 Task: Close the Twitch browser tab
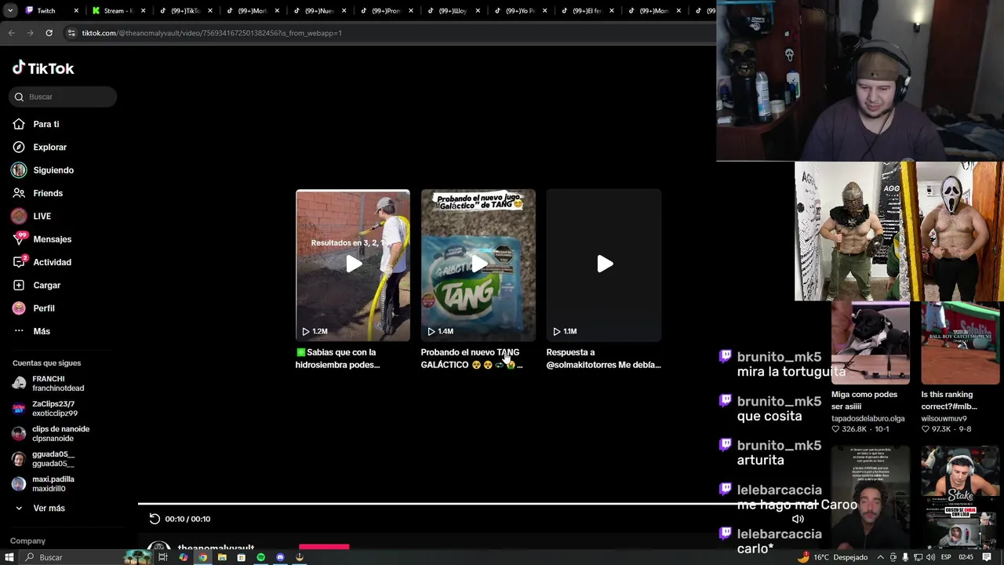[76, 11]
